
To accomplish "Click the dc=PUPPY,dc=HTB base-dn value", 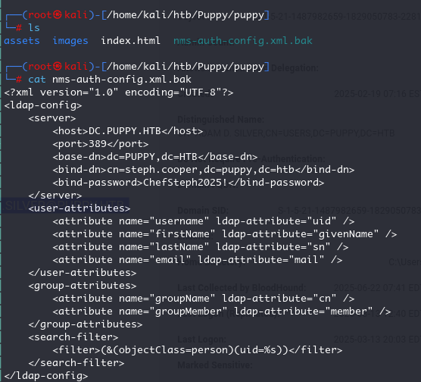I will point(152,157).
